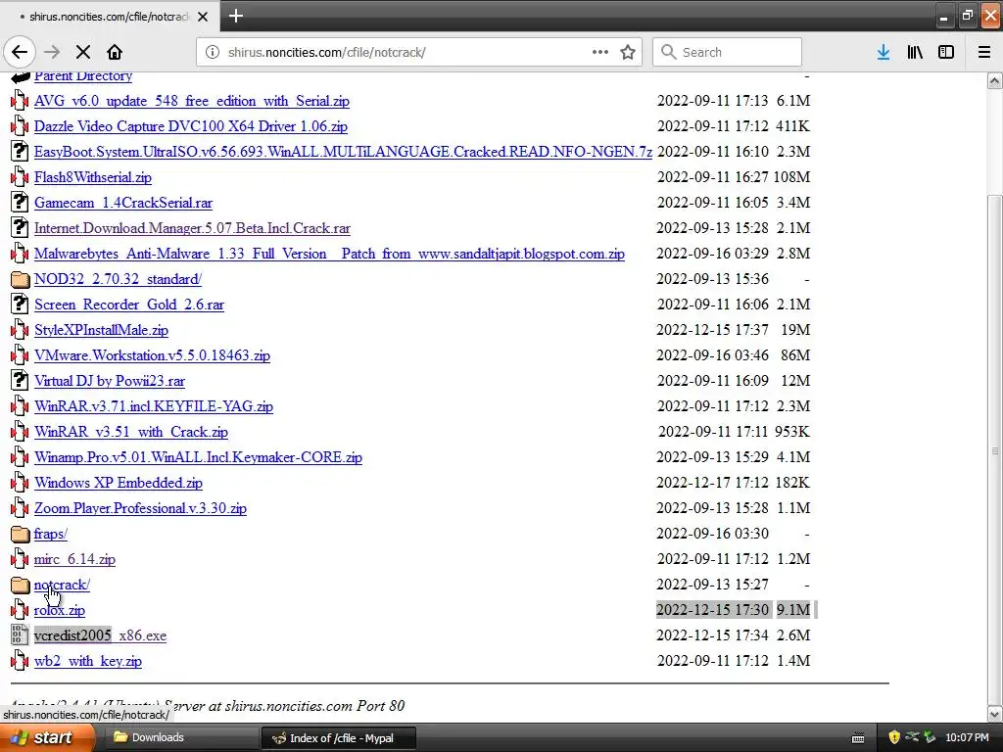Click the scrollbar down arrow

tap(995, 714)
